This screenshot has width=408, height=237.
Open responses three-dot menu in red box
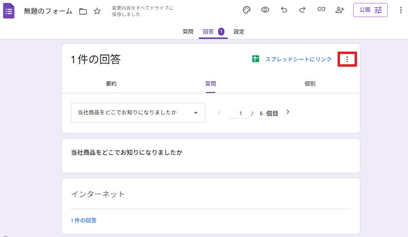point(347,59)
